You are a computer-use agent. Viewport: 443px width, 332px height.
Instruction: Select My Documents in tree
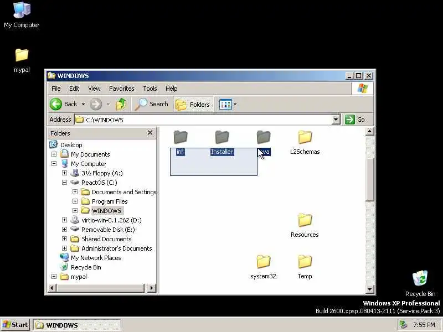click(x=90, y=154)
